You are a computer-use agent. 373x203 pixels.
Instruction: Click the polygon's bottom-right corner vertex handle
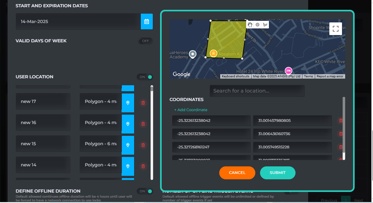coord(242,58)
